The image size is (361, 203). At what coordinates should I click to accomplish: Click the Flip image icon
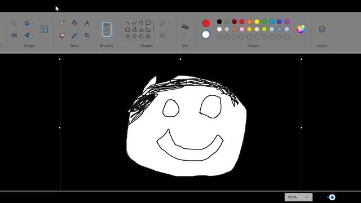[27, 35]
